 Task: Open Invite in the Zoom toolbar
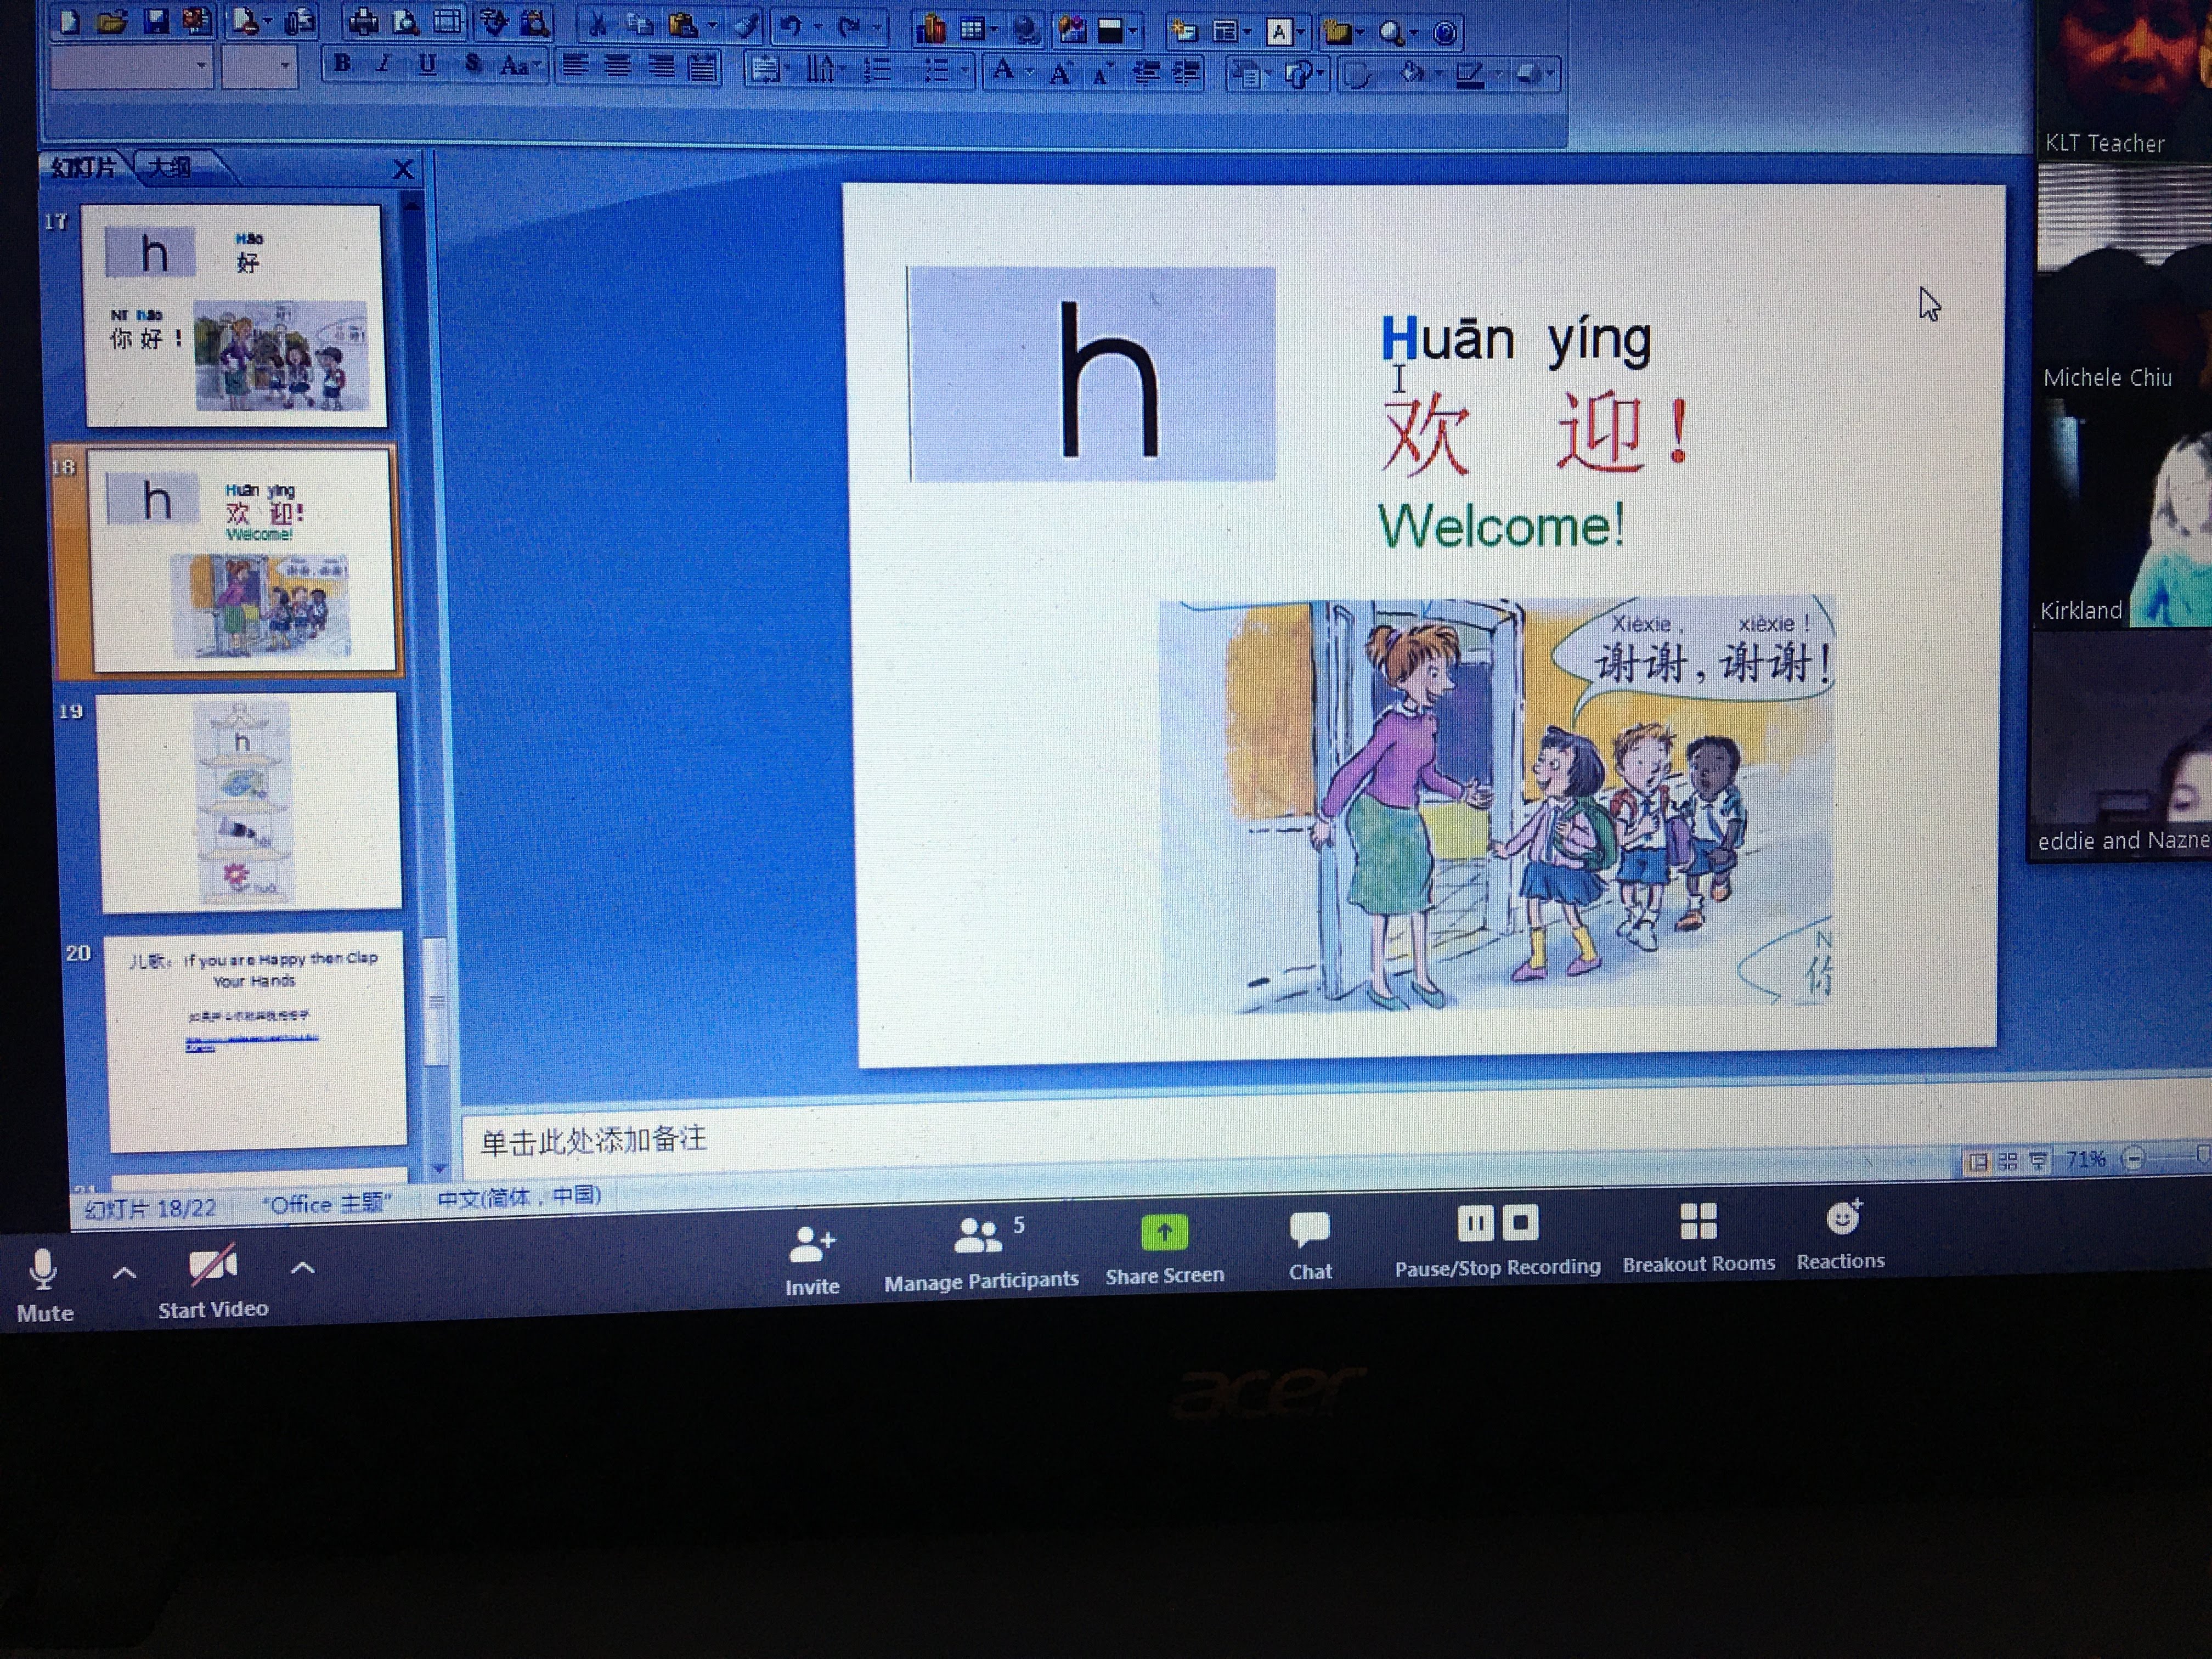pos(811,1261)
